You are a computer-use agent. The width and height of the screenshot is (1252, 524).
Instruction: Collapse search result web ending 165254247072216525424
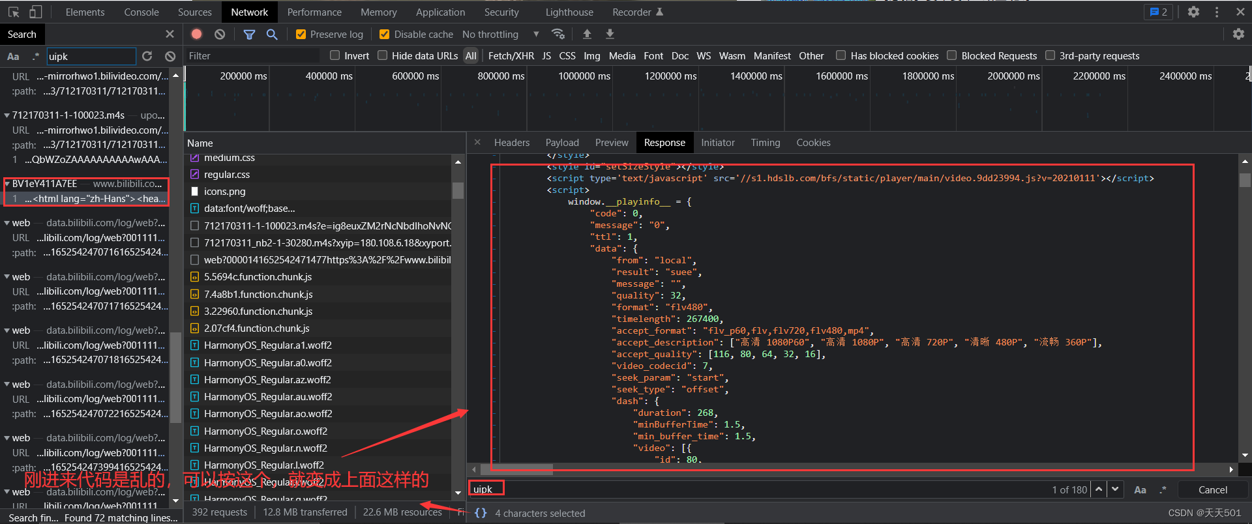[7, 385]
